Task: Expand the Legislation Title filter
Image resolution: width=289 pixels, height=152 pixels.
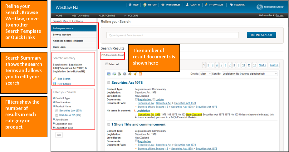Action: point(54,124)
